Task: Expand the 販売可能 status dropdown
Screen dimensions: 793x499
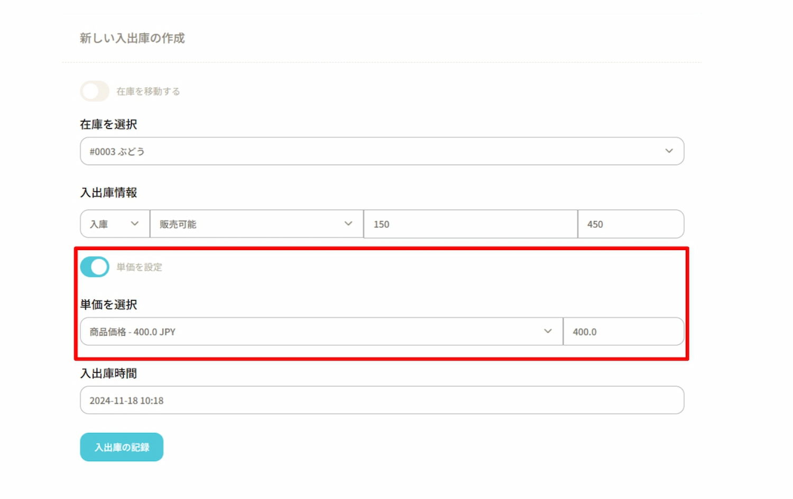Action: pos(248,224)
